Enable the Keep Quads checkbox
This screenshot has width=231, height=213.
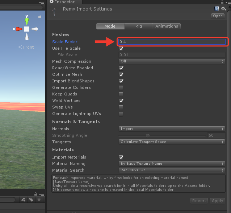(121, 94)
